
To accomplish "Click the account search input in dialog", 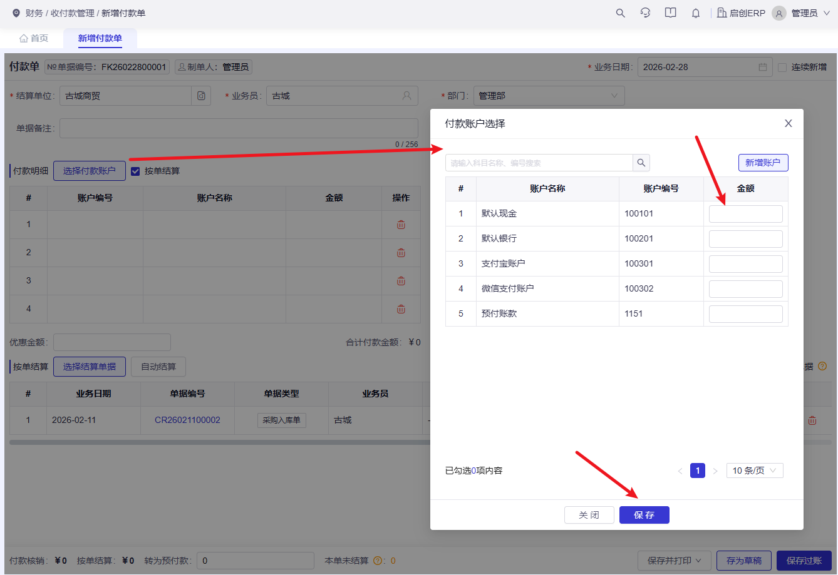I will (539, 163).
